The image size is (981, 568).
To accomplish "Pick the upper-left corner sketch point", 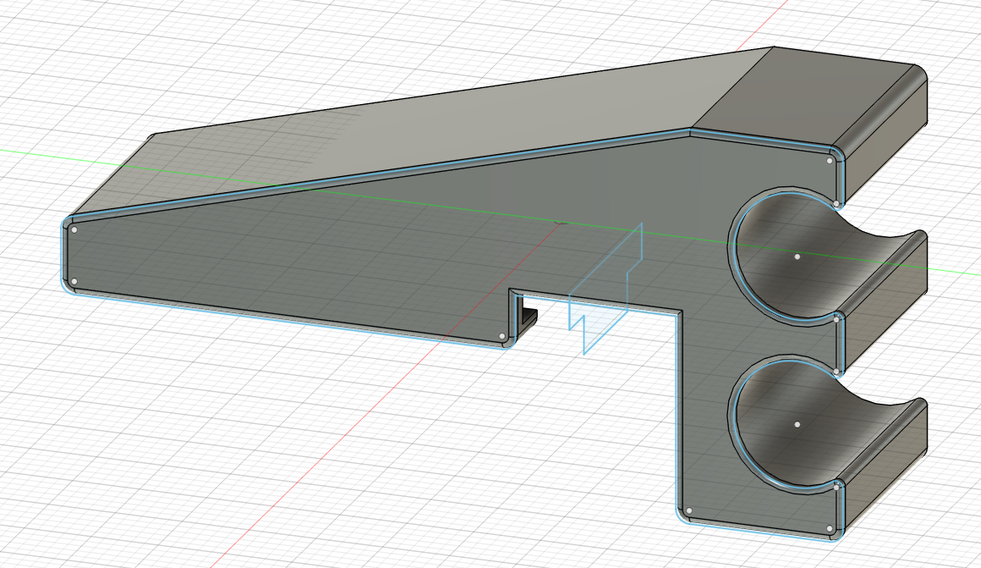I will coord(74,229).
